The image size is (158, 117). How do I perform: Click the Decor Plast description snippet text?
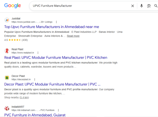click(59, 91)
